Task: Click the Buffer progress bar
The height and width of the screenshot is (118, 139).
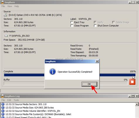Action: (x=66, y=83)
